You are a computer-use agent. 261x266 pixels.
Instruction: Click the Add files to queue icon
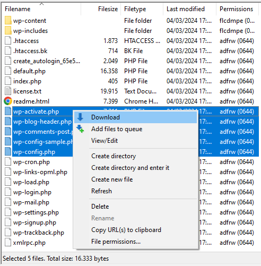coord(80,129)
